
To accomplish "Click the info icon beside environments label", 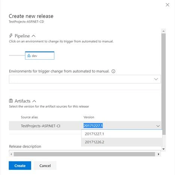I will tap(113, 71).
